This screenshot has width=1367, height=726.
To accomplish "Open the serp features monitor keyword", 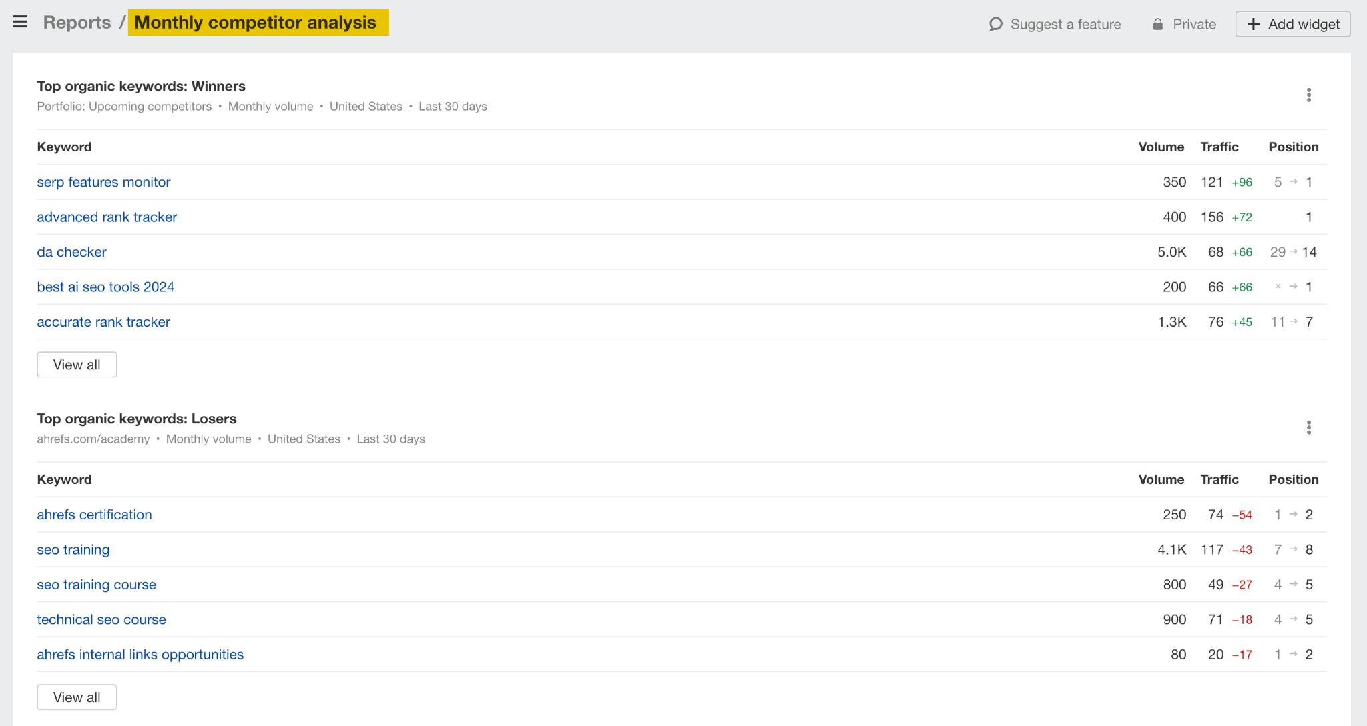I will tap(103, 182).
